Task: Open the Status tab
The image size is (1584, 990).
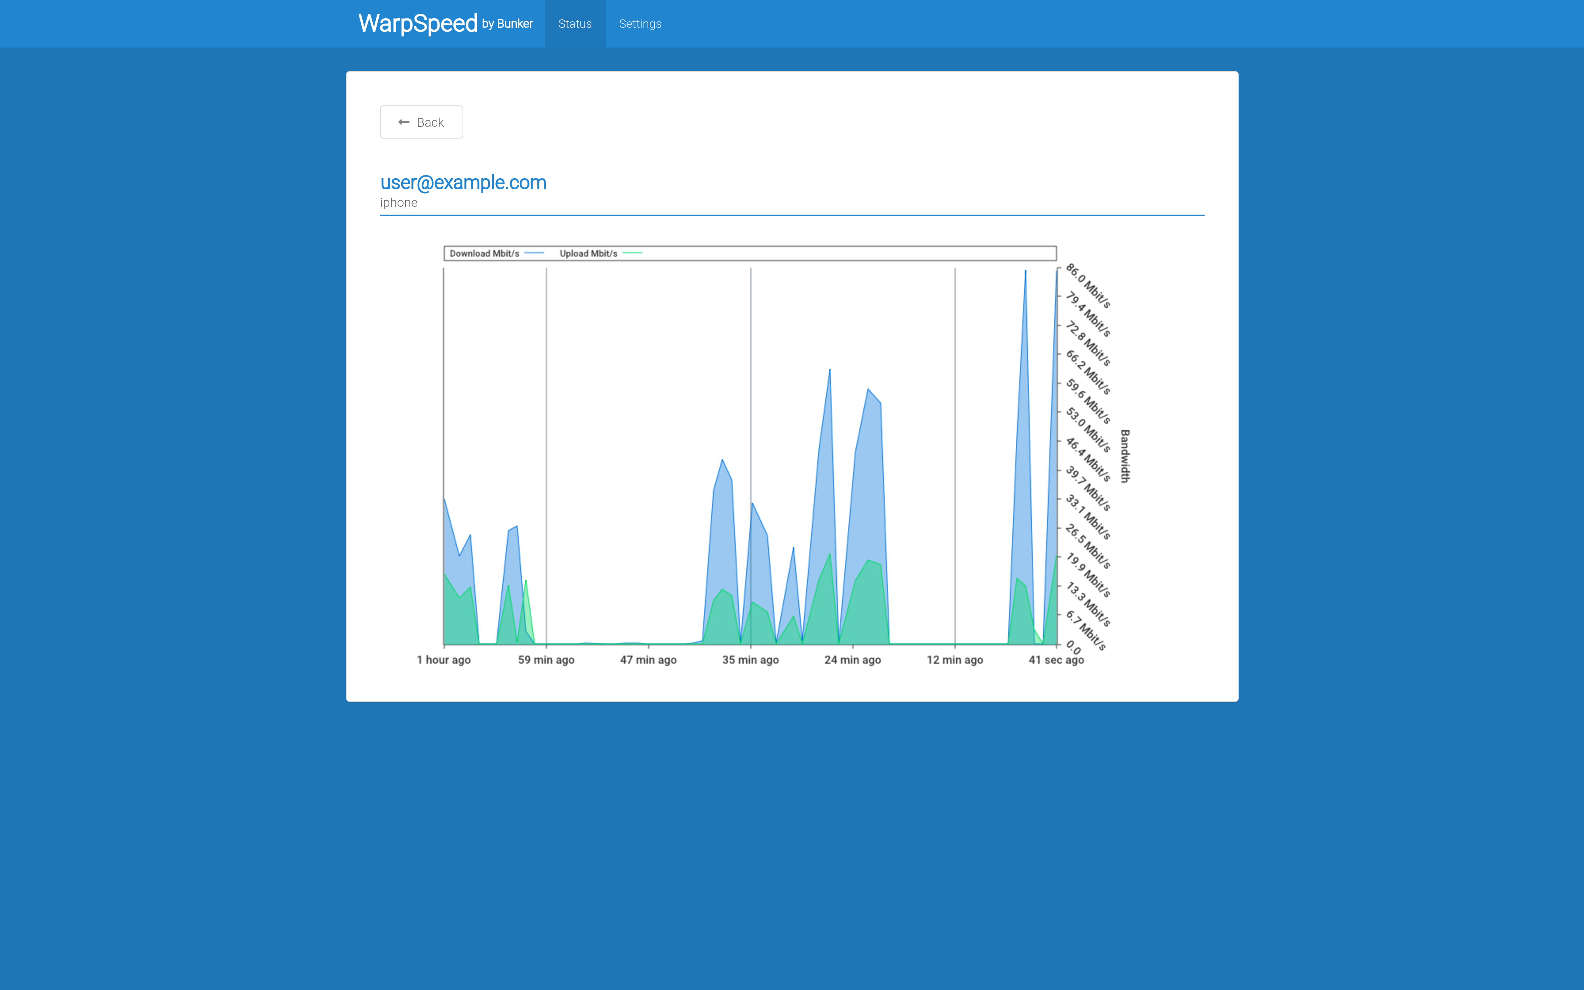Action: point(575,24)
